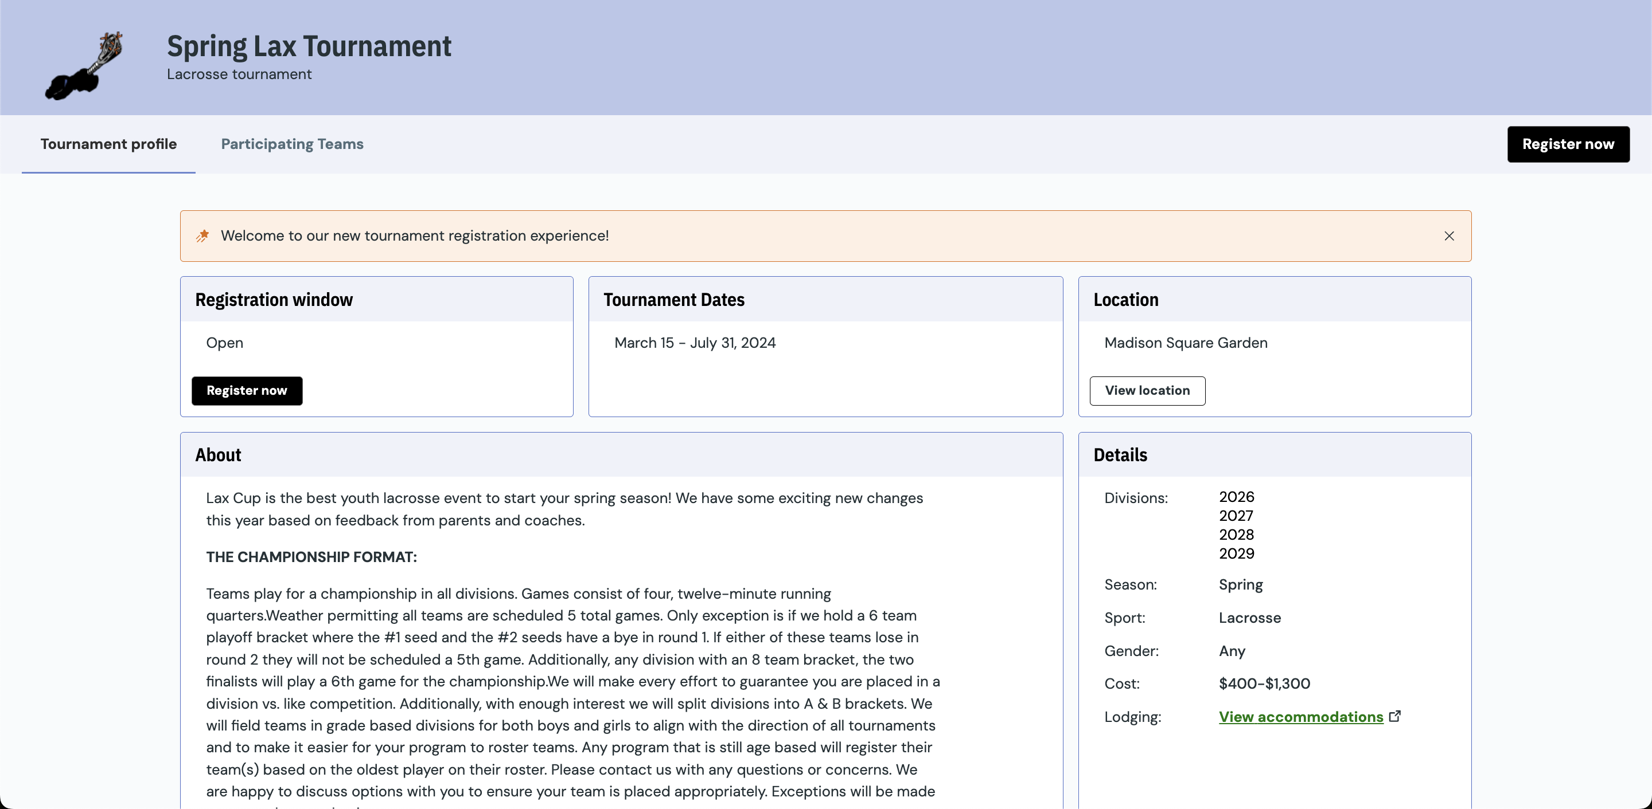
Task: Follow the View accommodations link
Action: pos(1300,717)
